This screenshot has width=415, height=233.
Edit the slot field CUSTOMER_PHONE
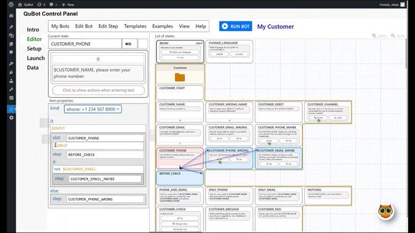click(x=105, y=138)
